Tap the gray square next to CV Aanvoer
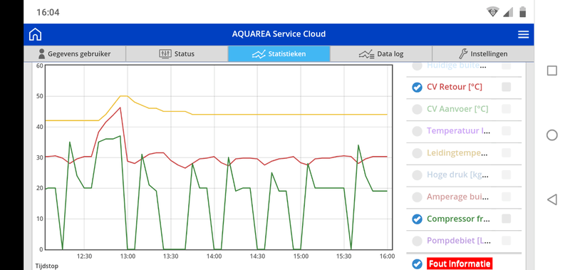 506,109
